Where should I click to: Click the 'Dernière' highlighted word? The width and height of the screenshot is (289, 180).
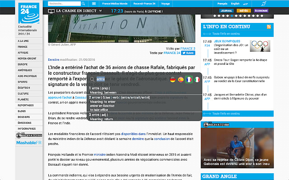[x=54, y=60]
